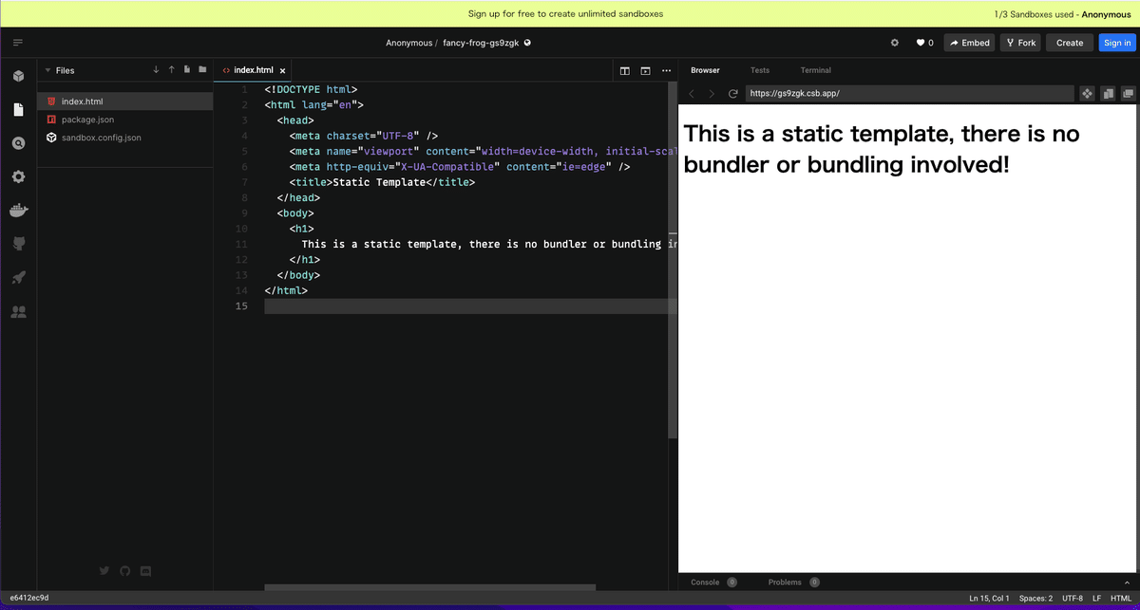Click the sandbox name fancy-frog-gs9zgk
1140x610 pixels.
pos(481,43)
